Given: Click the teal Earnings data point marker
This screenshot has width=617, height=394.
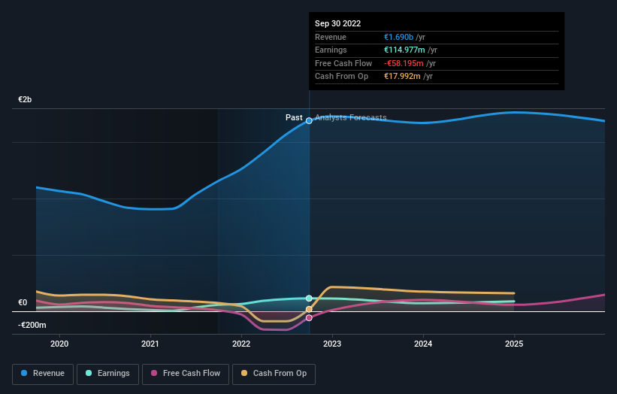Looking at the screenshot, I should [x=309, y=299].
